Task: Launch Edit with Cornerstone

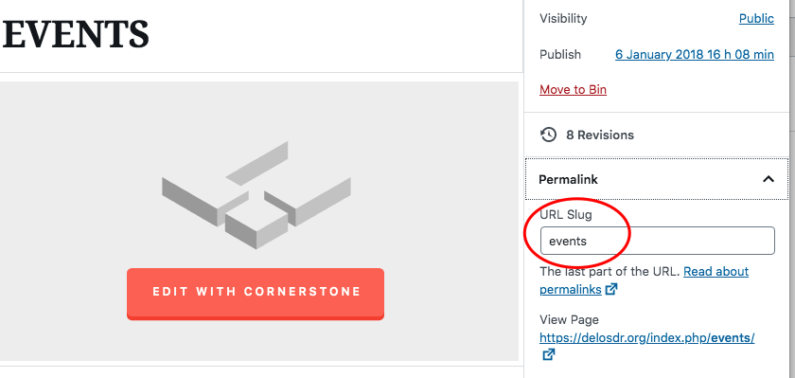Action: (x=256, y=294)
